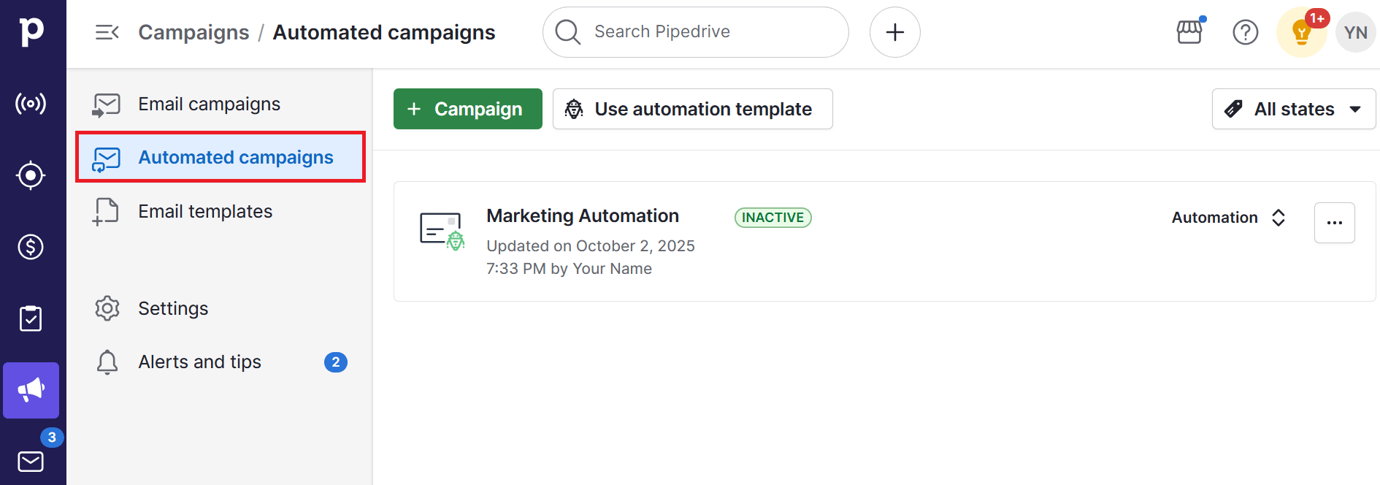The height and width of the screenshot is (485, 1380).
Task: Click Settings gear icon in sidebar
Action: coord(107,308)
